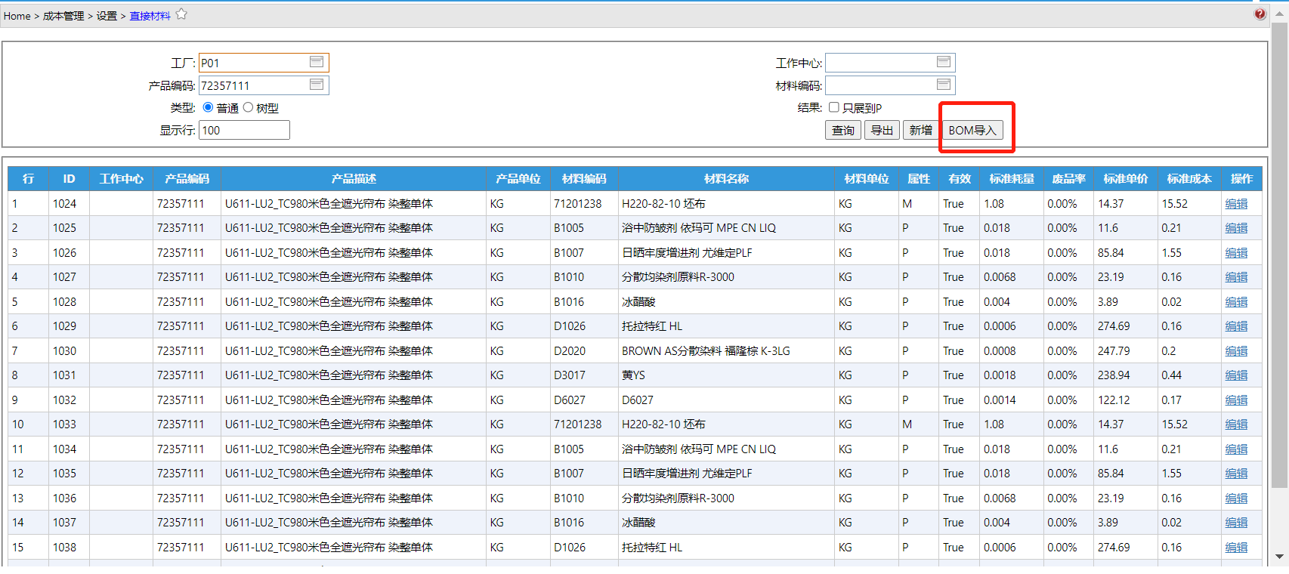Viewport: 1289px width, 574px height.
Task: Open lookup icon in 工厂 field
Action: [317, 62]
